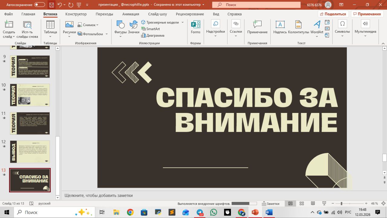Insert a Диаграмма chart
This screenshot has height=218, width=387.
click(153, 35)
